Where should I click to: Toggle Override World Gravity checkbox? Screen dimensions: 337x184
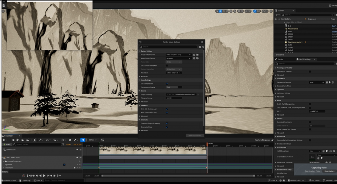tap(310, 122)
